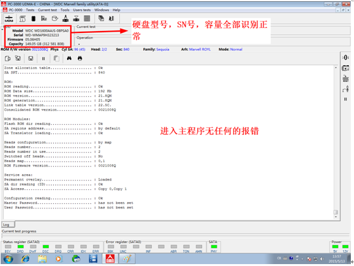Image resolution: width=354 pixels, height=266 pixels.
Task: Click the binoculars search icon in log toolbar
Action: [x=69, y=58]
